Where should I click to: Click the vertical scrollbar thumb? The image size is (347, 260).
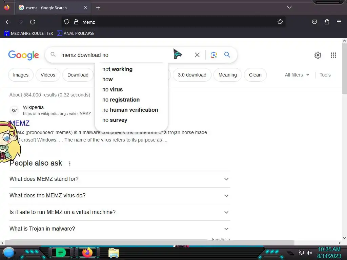point(344,68)
